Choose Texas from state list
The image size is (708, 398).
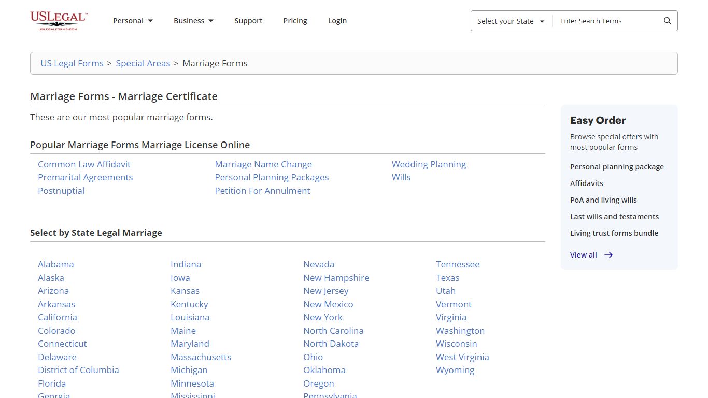pyautogui.click(x=448, y=278)
